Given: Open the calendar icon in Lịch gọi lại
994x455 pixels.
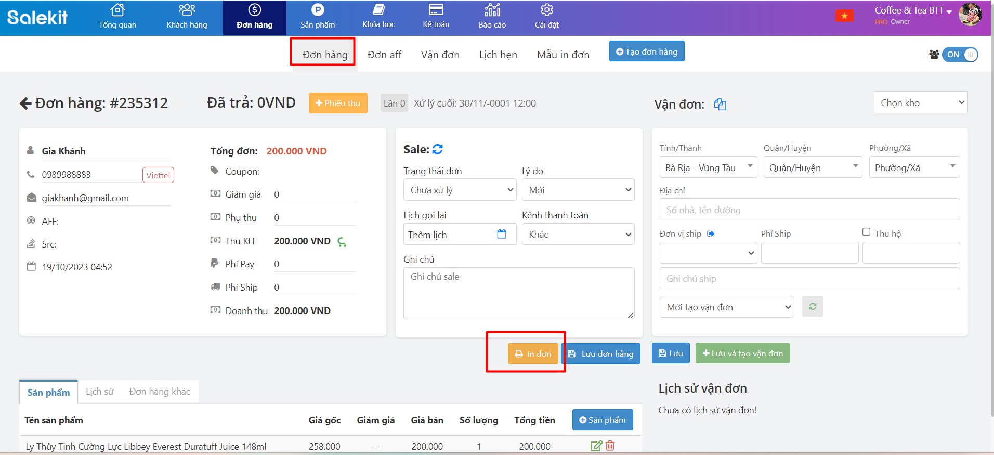Looking at the screenshot, I should point(501,235).
